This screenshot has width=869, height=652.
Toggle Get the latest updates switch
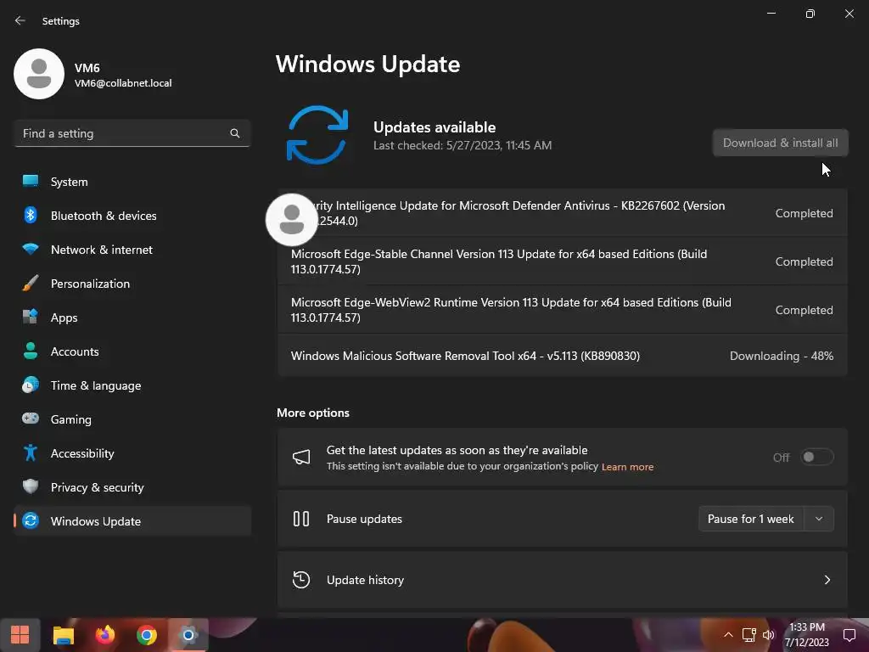(x=817, y=457)
